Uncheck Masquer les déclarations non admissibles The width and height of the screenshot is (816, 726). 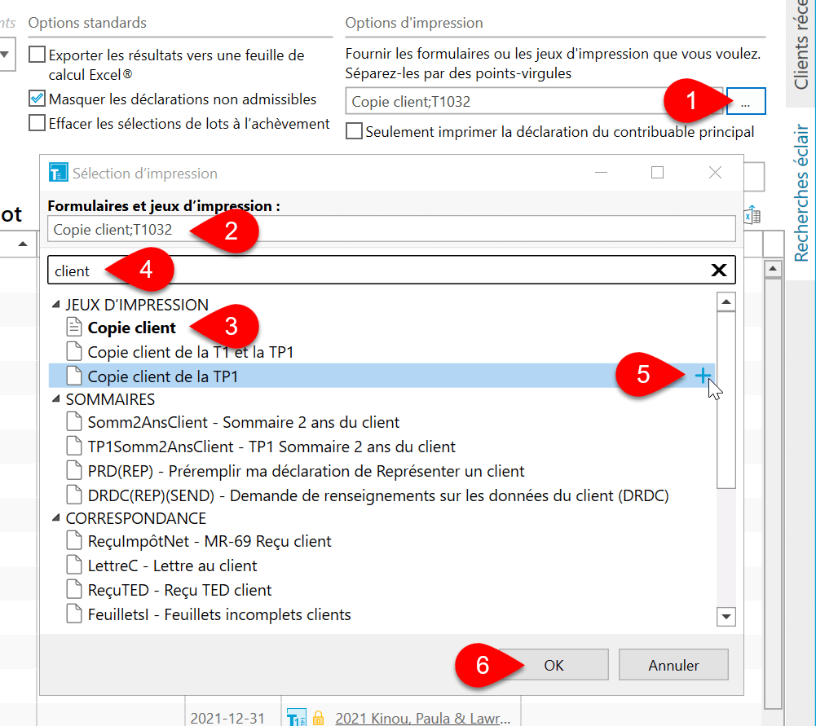[37, 98]
